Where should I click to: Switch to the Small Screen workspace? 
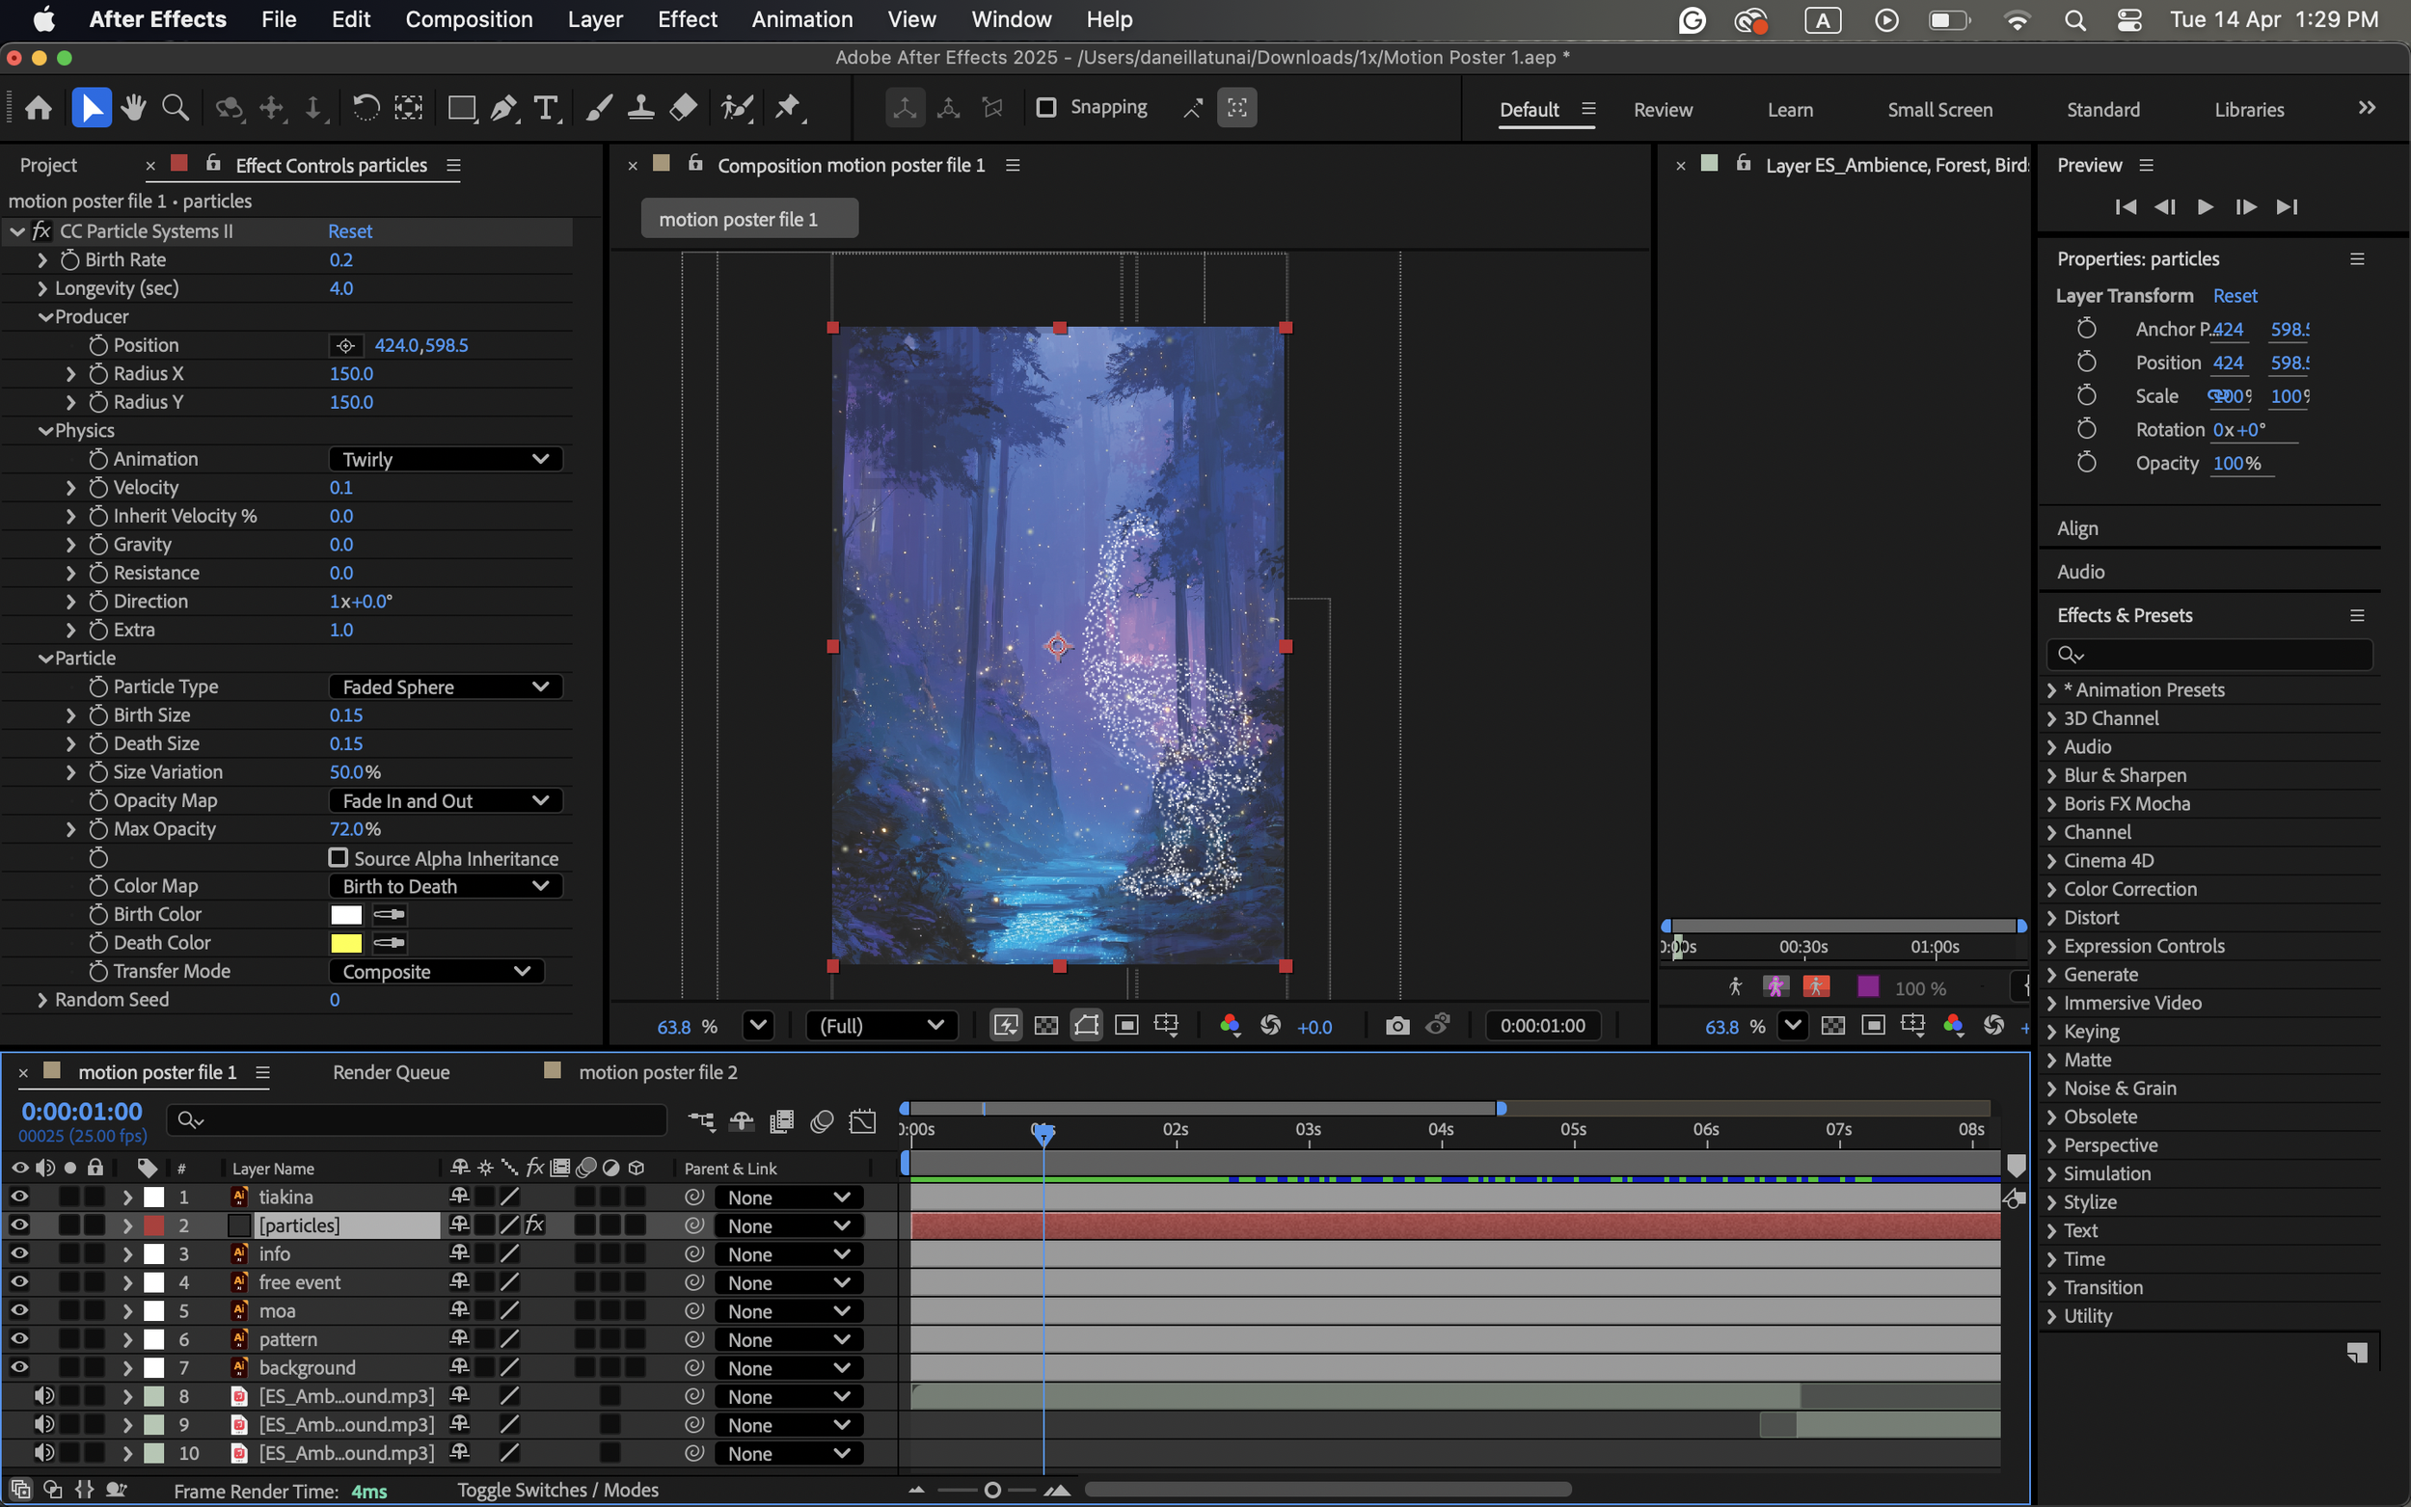[1939, 110]
